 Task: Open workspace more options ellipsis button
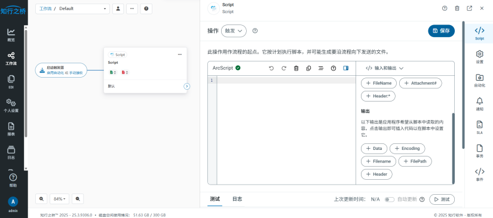pyautogui.click(x=132, y=9)
